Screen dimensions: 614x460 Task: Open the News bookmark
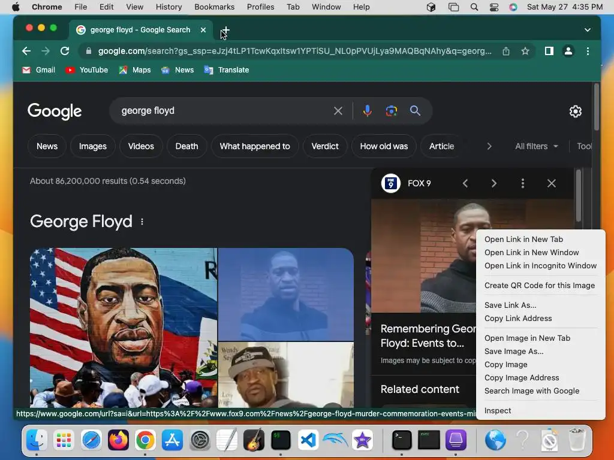(177, 70)
